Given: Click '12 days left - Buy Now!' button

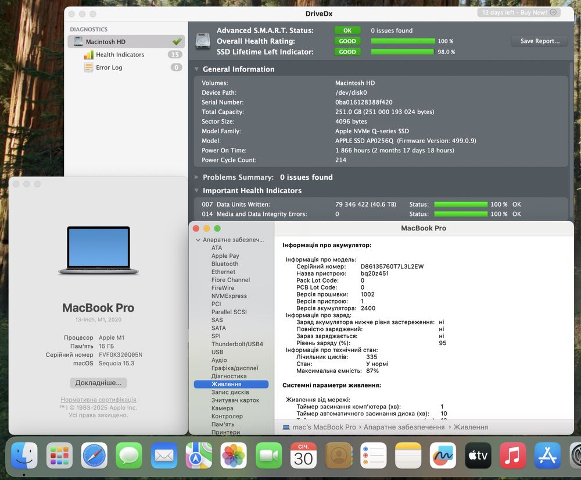Looking at the screenshot, I should pos(519,12).
